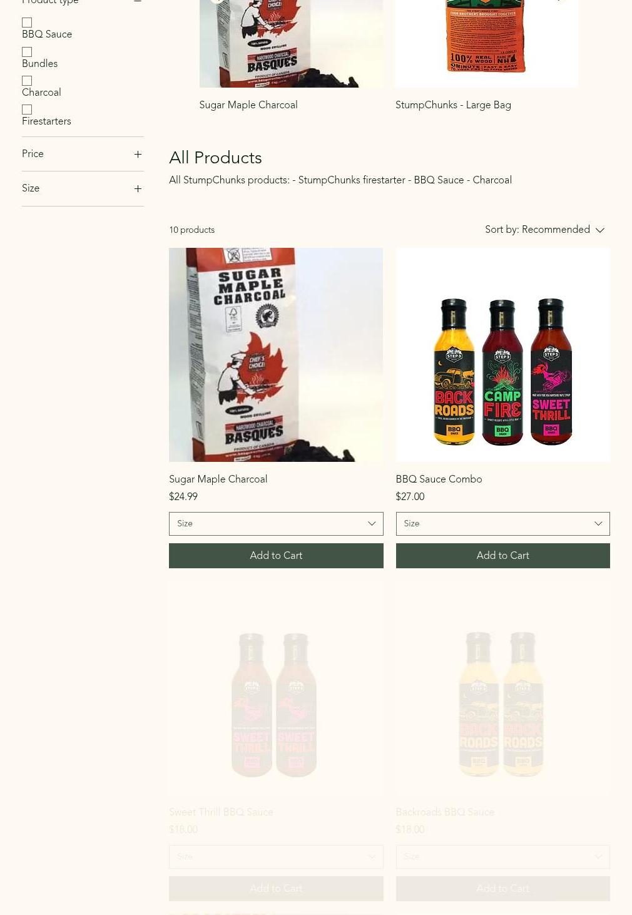Add Sugar Maple Charcoal to cart
Viewport: 632px width, 915px height.
[276, 556]
